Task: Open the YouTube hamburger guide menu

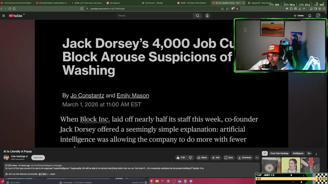Action: 4,16
